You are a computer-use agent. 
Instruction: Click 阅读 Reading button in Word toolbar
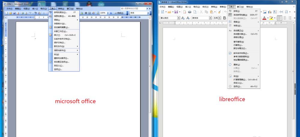pyautogui.click(x=119, y=13)
